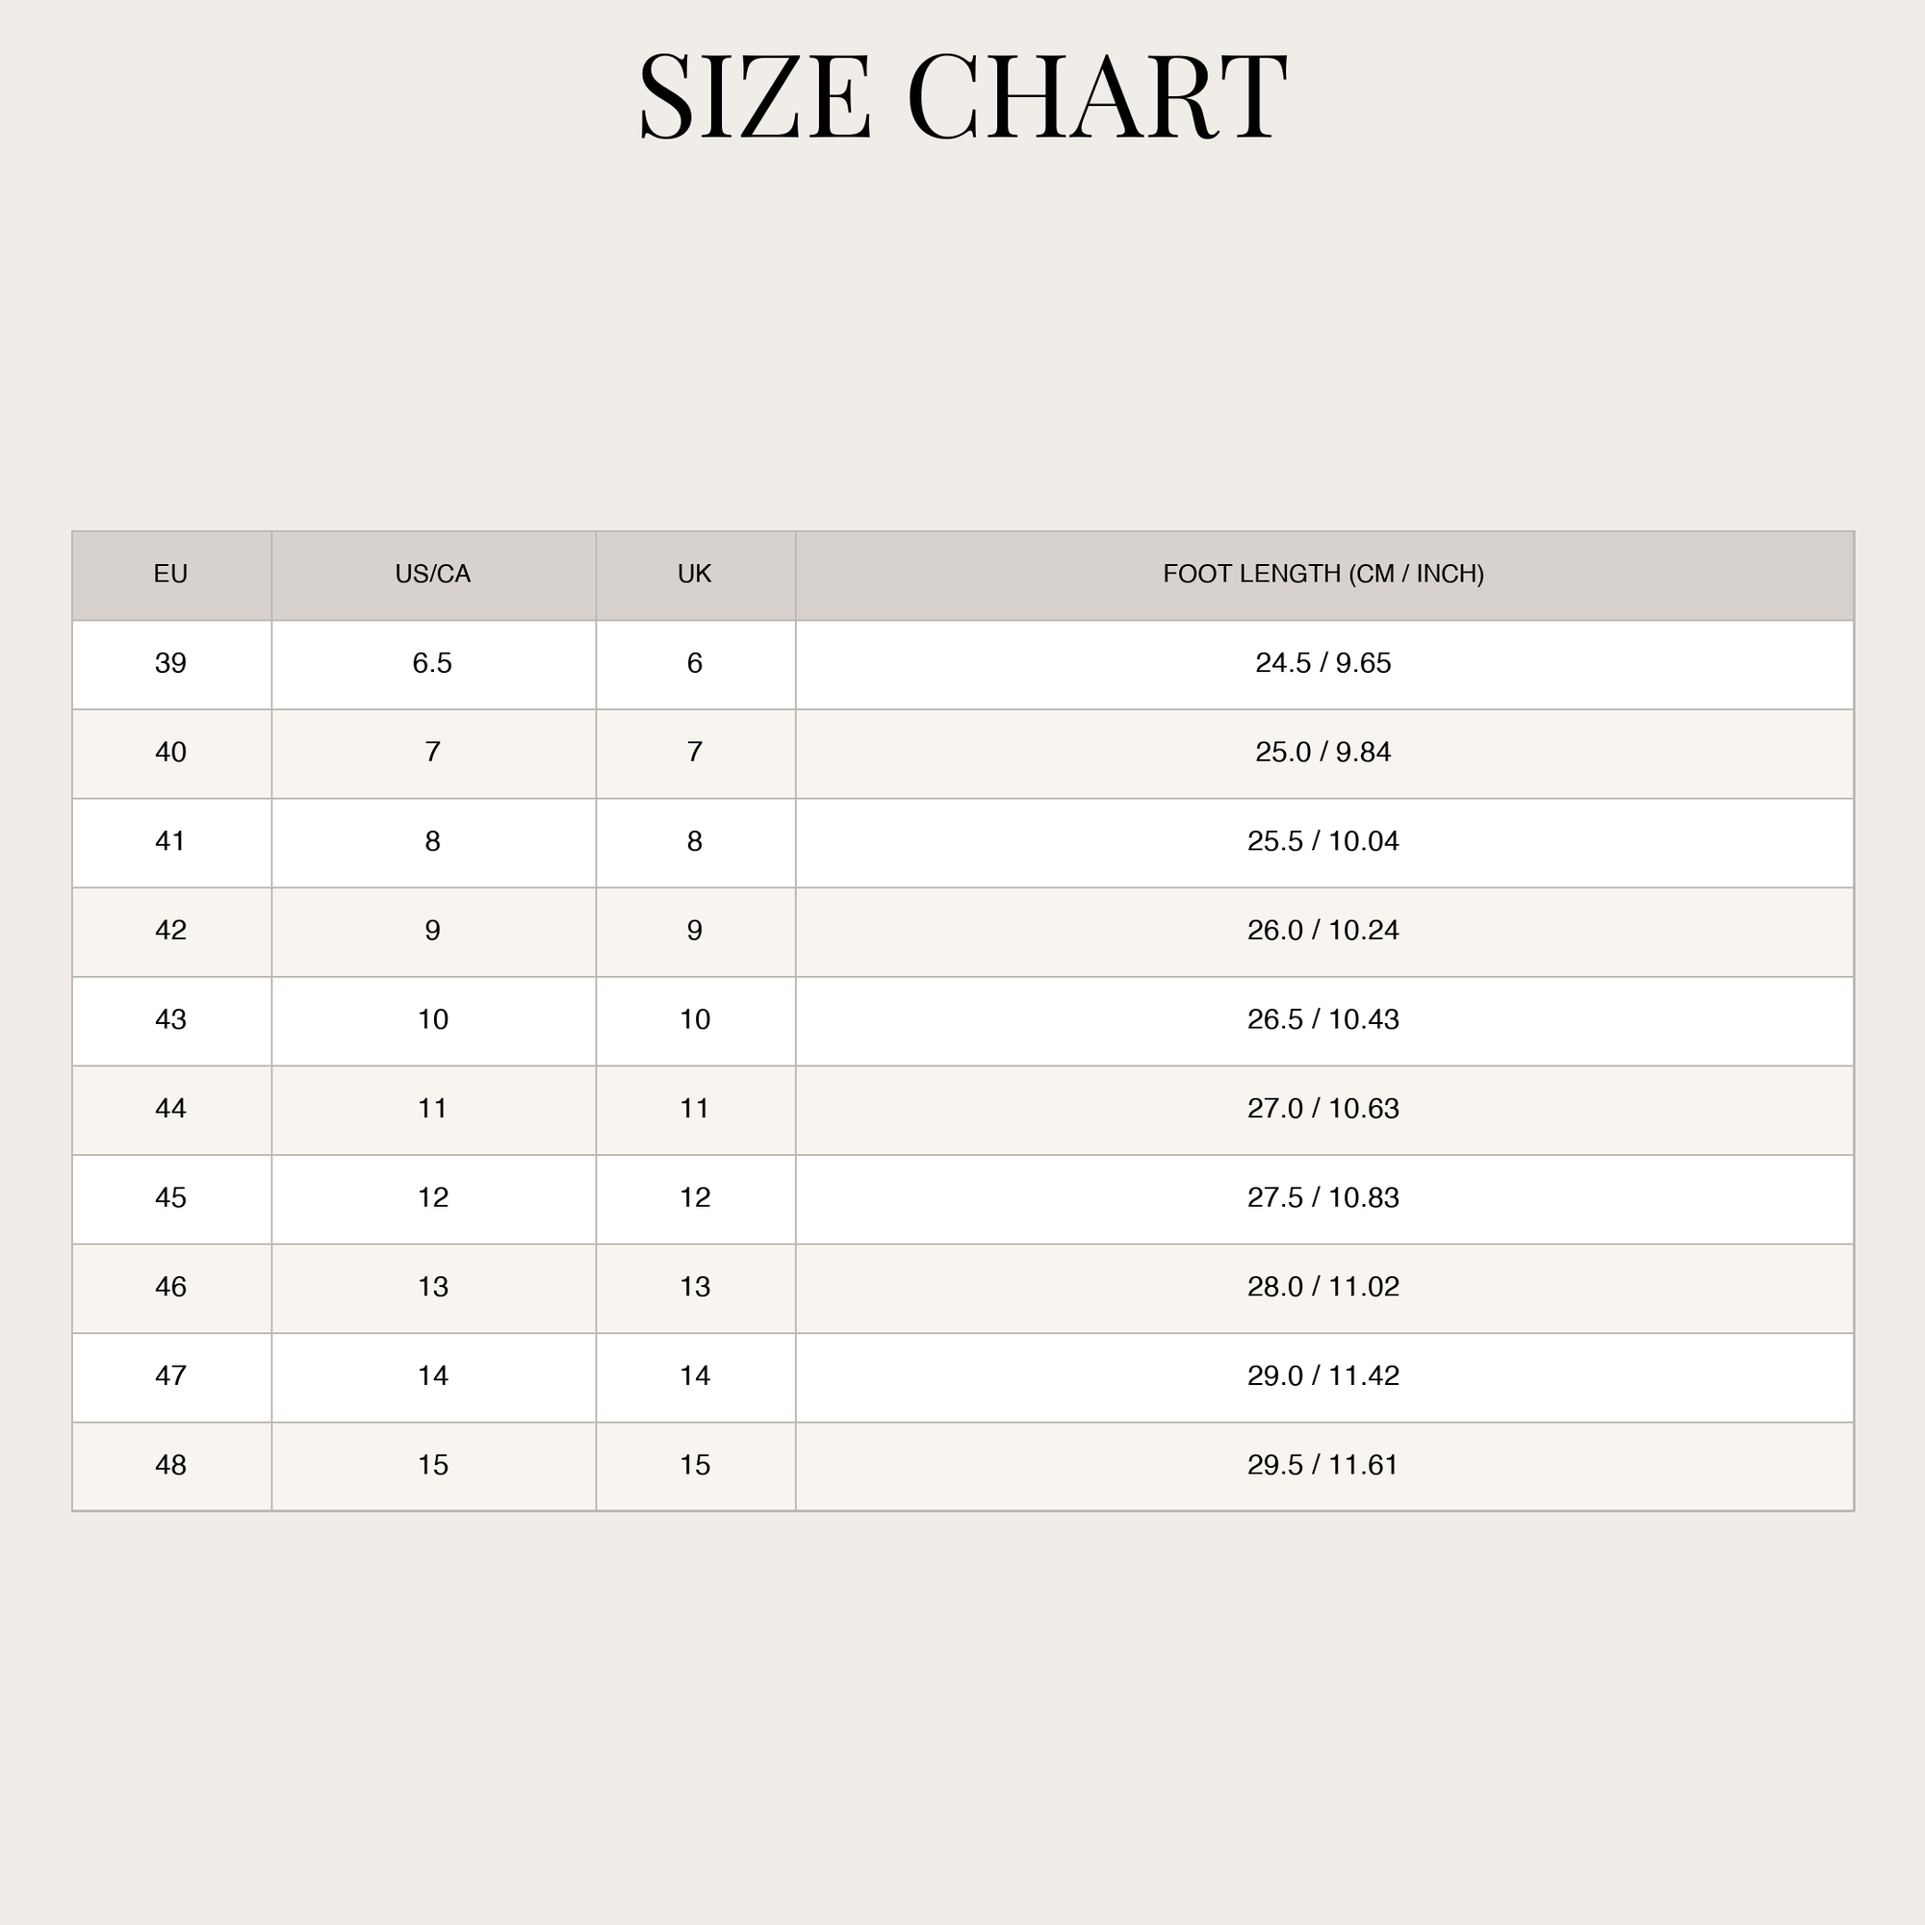
Task: Click EU size 47 cell
Action: tap(170, 1377)
